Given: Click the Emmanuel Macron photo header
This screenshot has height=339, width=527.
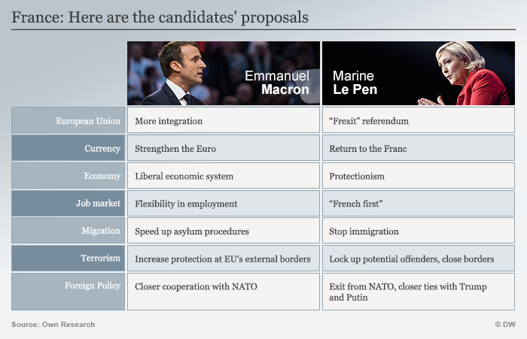Looking at the screenshot, I should click(224, 73).
